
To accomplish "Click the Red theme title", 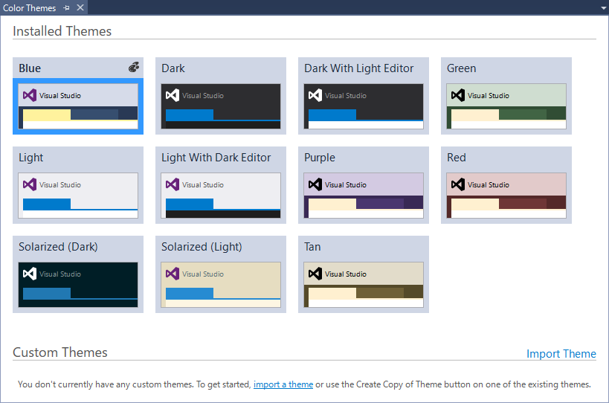I will tap(457, 158).
